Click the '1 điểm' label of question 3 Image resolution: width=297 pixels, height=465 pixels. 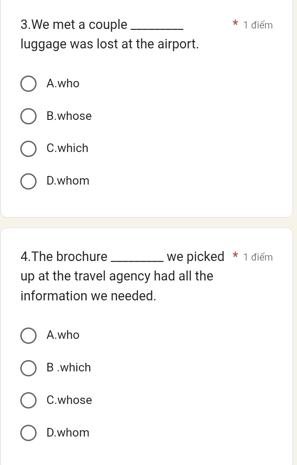pos(258,25)
